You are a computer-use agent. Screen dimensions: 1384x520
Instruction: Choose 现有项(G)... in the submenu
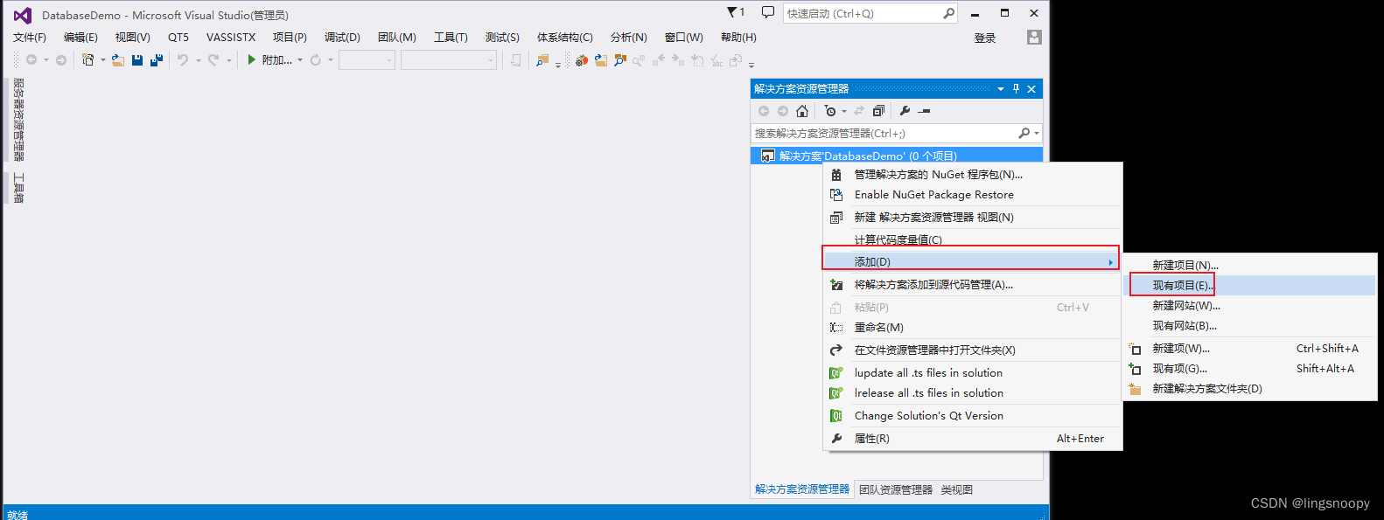coord(1249,369)
